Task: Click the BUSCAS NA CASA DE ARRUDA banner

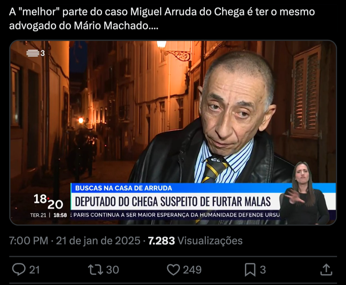Action: click(124, 188)
